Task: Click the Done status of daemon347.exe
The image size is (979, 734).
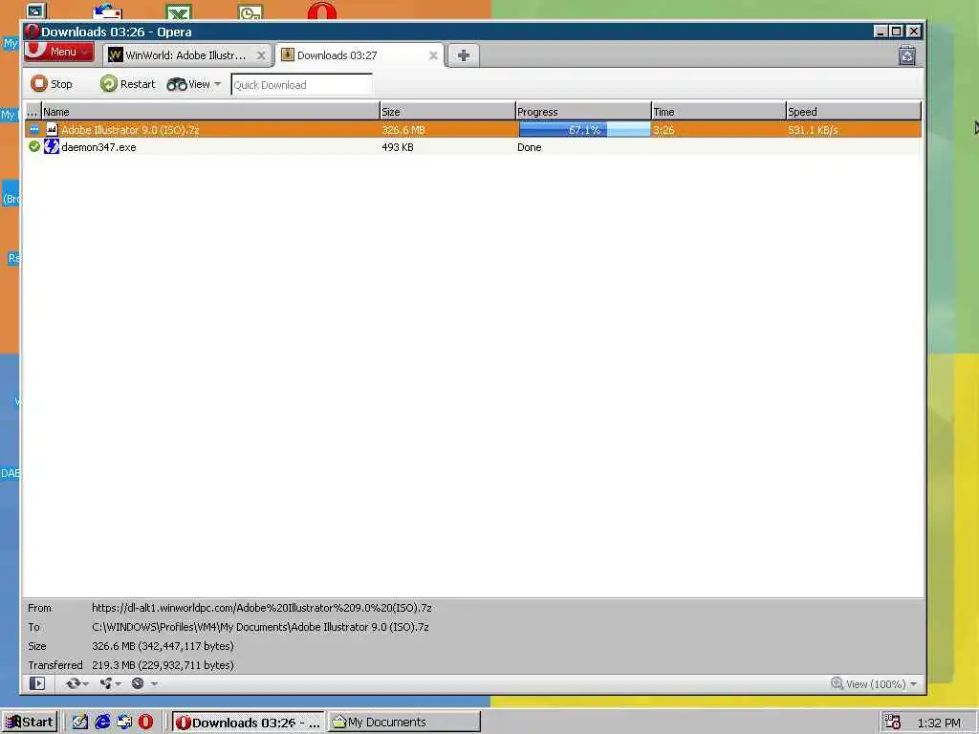Action: point(530,147)
